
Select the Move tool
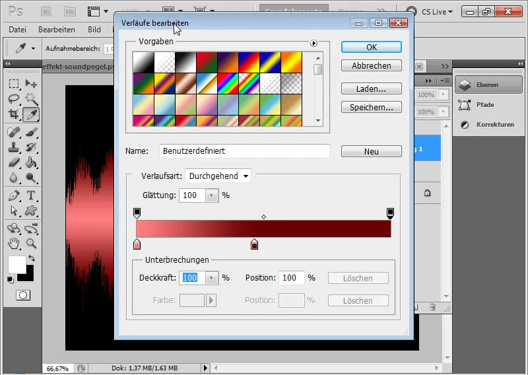[x=31, y=83]
